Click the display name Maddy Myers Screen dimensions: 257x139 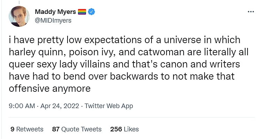click(55, 12)
